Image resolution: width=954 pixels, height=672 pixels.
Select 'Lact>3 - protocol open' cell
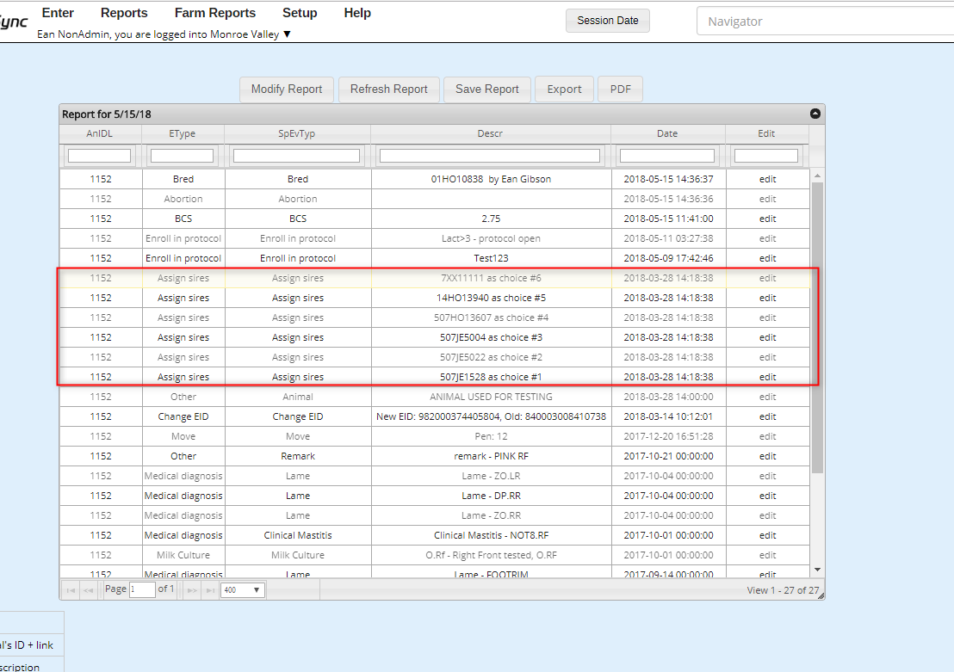(491, 238)
